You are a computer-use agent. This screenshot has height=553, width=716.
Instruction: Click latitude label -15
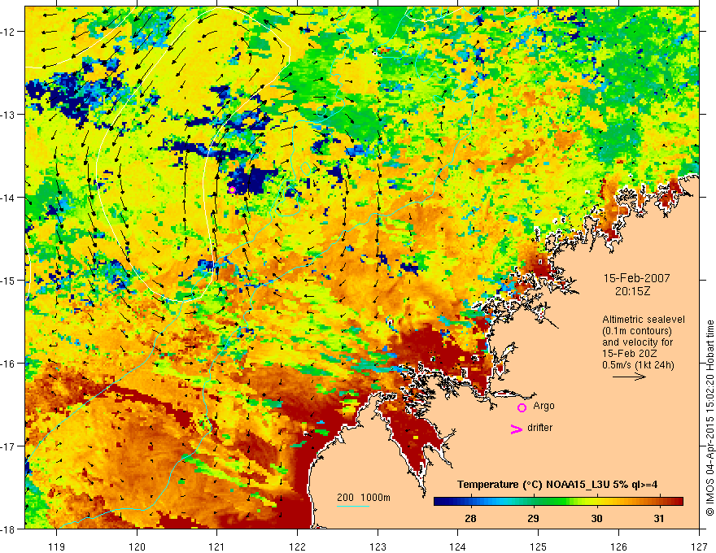point(9,280)
